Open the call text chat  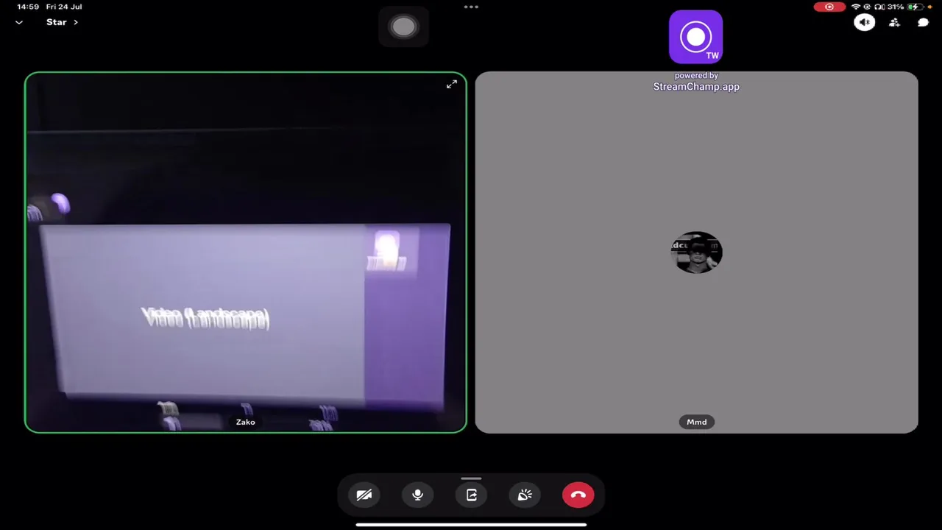[923, 22]
